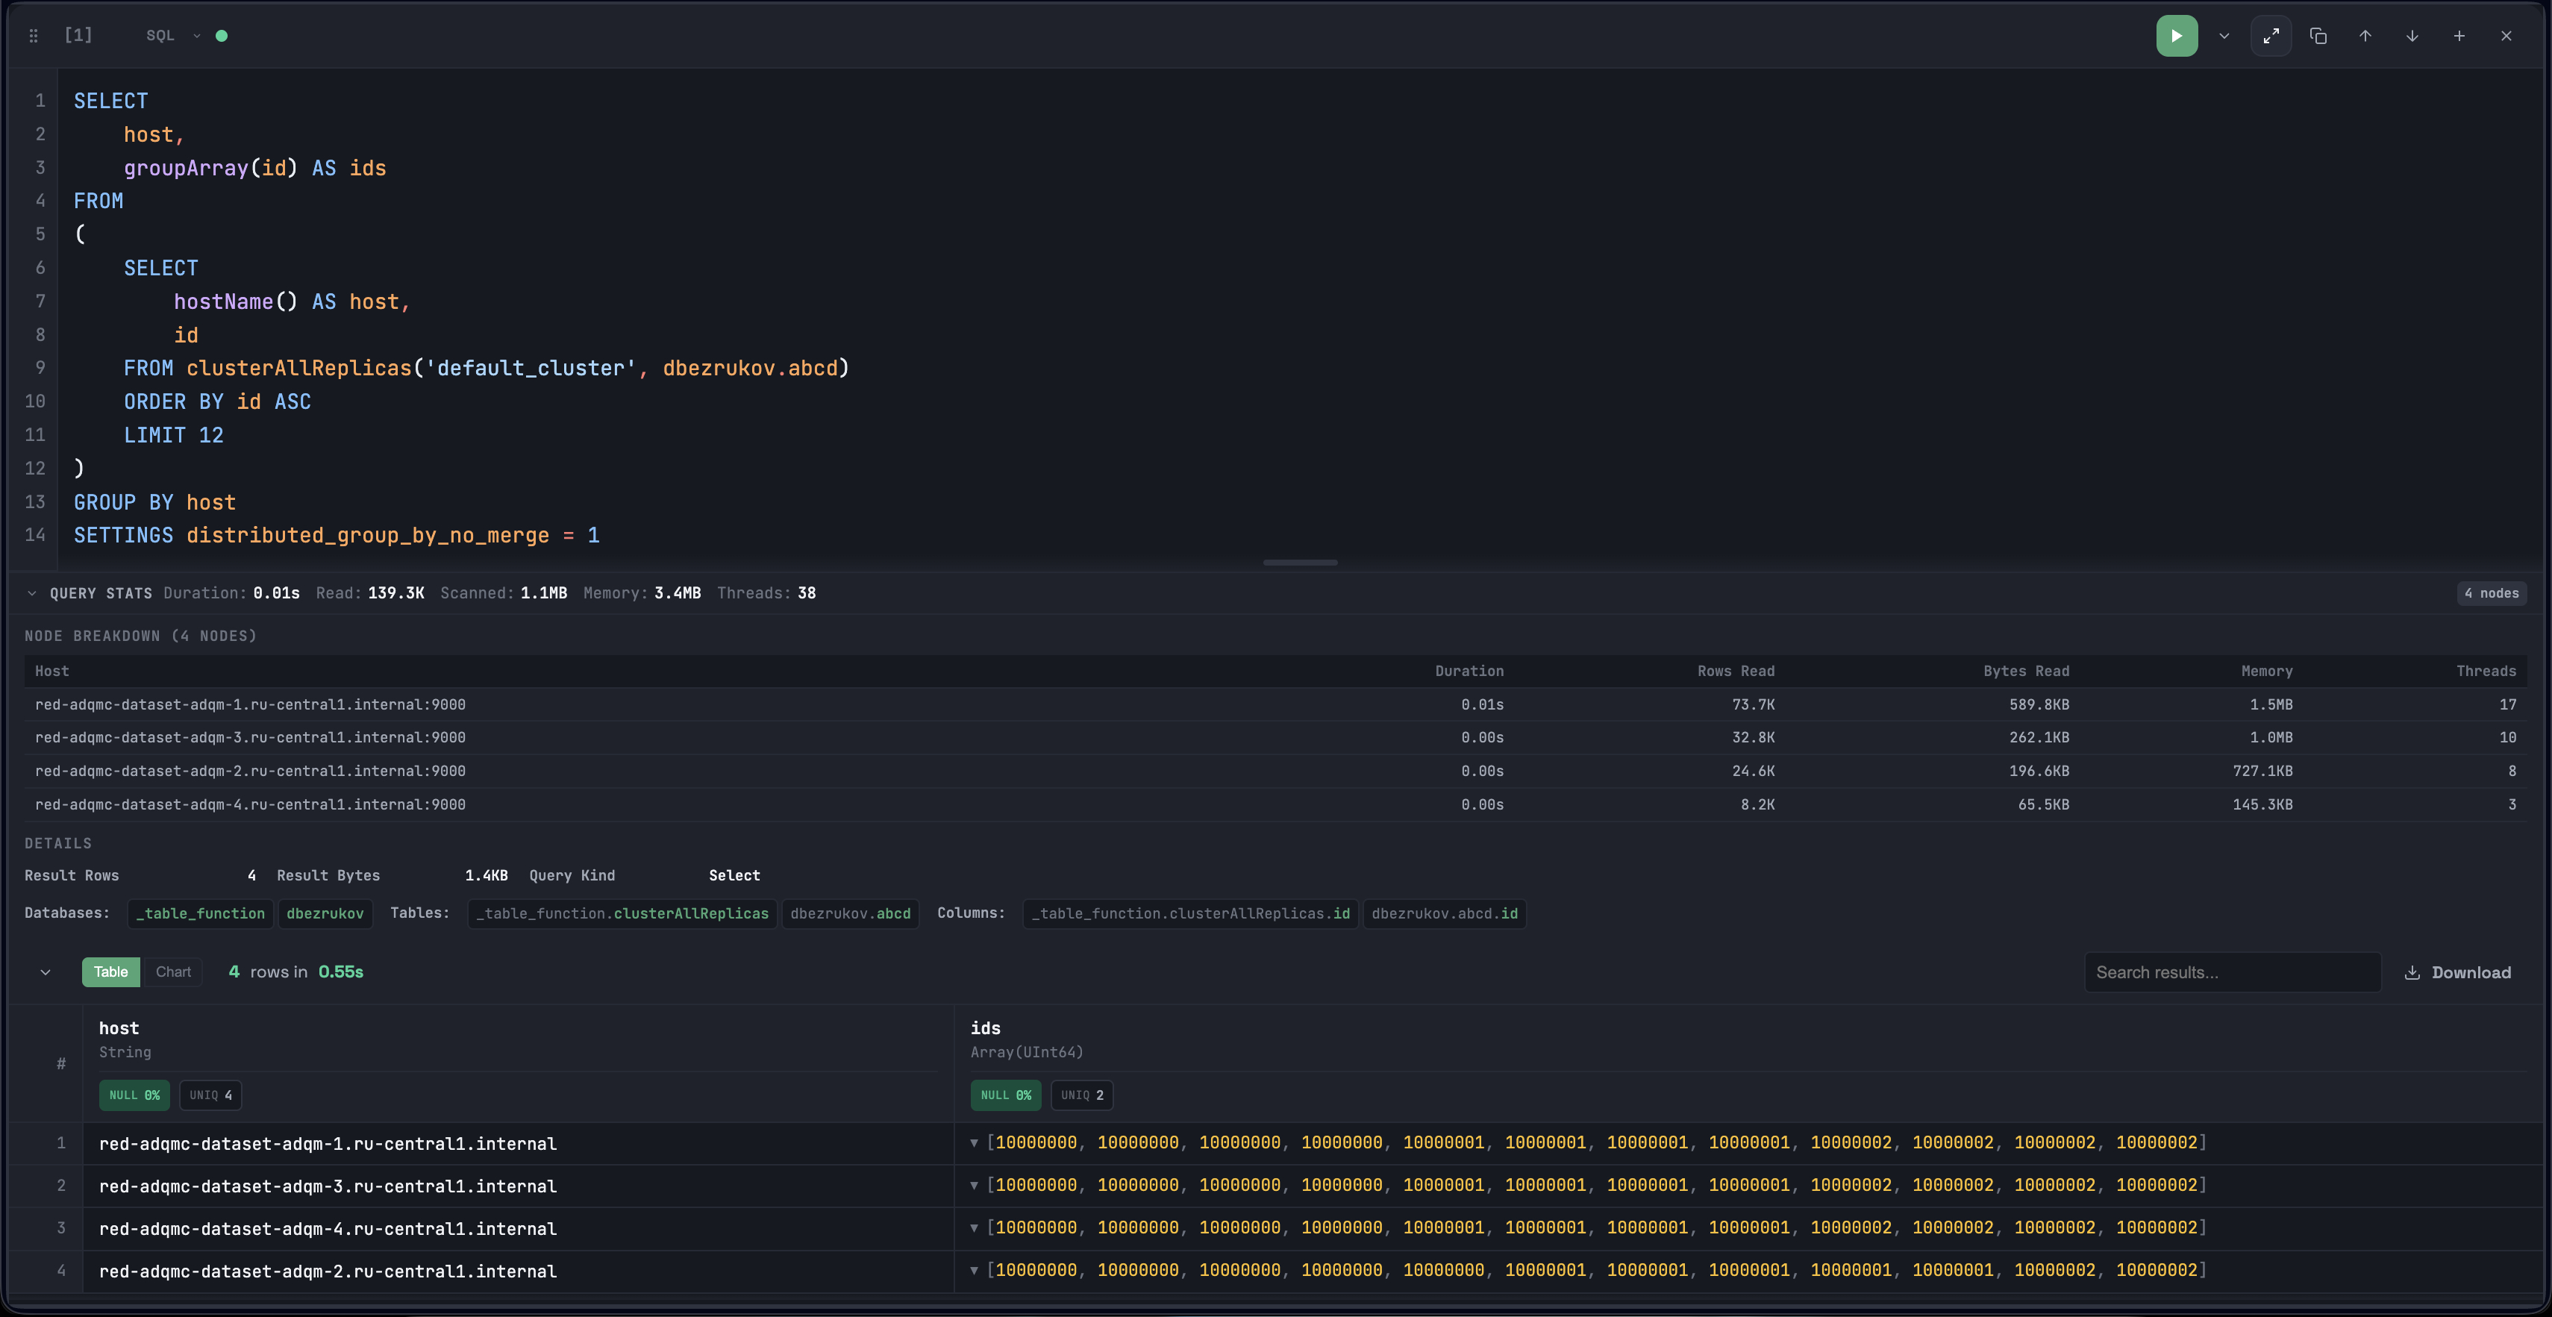This screenshot has width=2552, height=1317.
Task: Grab the cell drag handle dots
Action: (34, 36)
